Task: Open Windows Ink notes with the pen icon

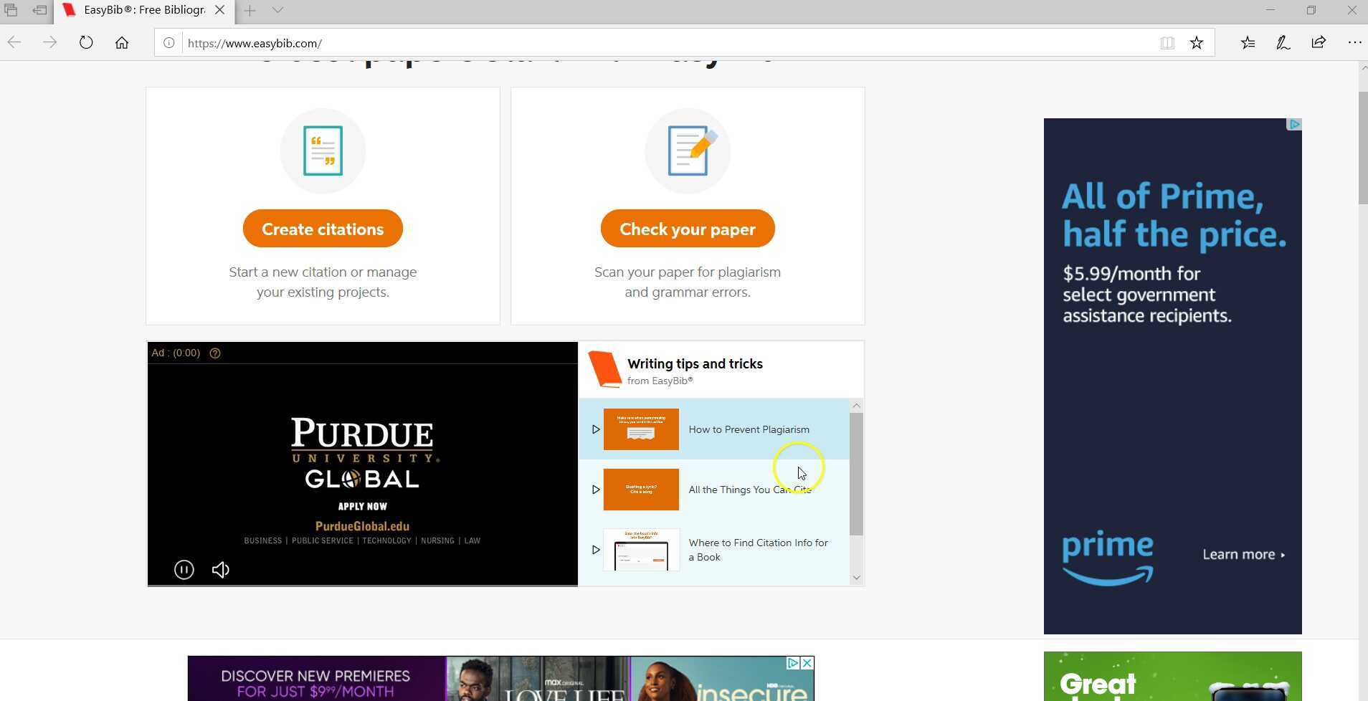Action: (x=1283, y=42)
